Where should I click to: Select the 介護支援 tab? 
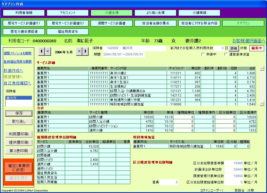(x=112, y=13)
